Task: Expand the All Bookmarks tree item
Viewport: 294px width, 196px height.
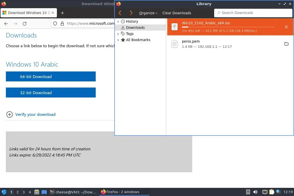Action: [x=118, y=40]
